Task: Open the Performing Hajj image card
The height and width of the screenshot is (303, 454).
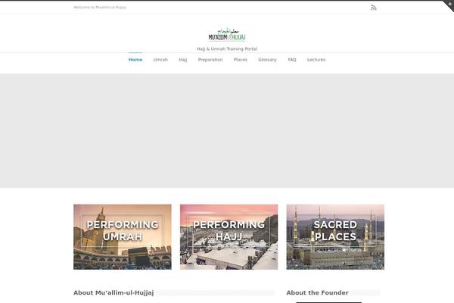Action: point(229,237)
